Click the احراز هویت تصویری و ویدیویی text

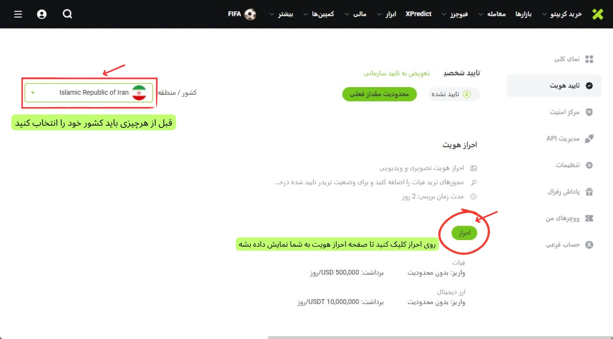[422, 168]
